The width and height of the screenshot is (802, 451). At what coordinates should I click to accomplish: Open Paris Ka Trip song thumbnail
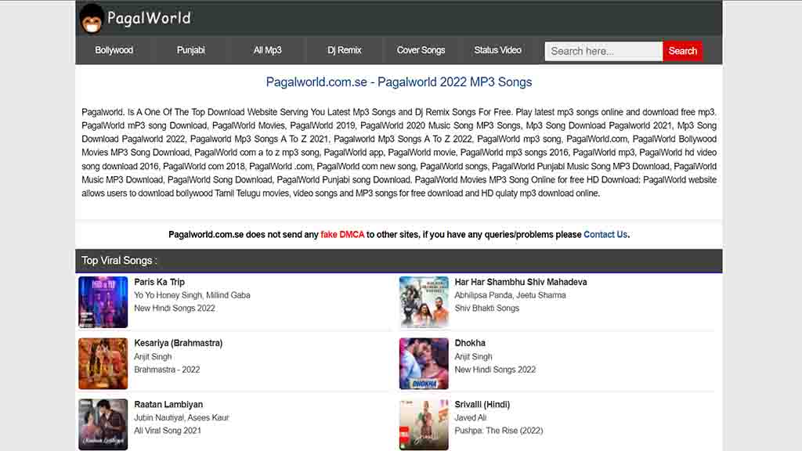click(x=103, y=301)
